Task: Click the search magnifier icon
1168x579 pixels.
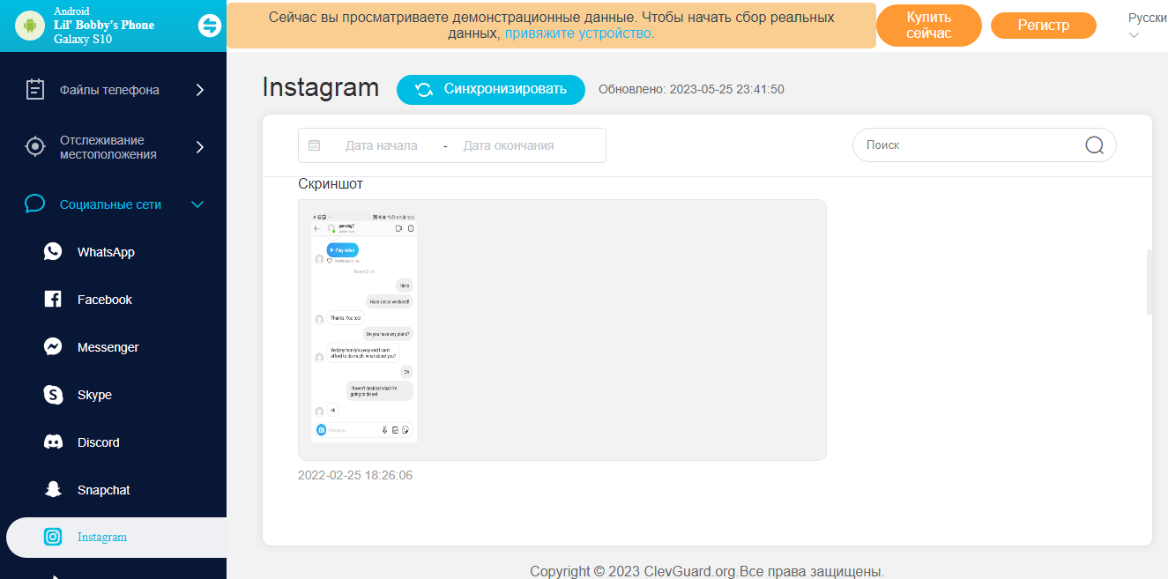Action: [1094, 145]
